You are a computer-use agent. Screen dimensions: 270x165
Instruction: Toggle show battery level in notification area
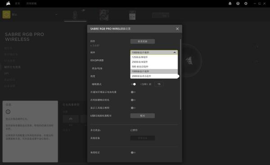click(133, 92)
